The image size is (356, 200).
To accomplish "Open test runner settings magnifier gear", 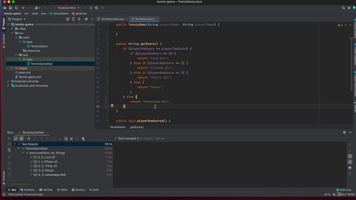I will tap(83, 138).
